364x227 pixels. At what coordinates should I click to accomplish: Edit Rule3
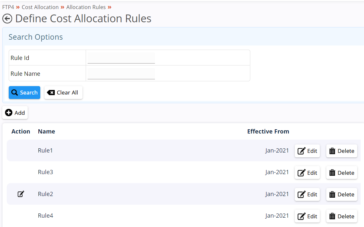307,173
